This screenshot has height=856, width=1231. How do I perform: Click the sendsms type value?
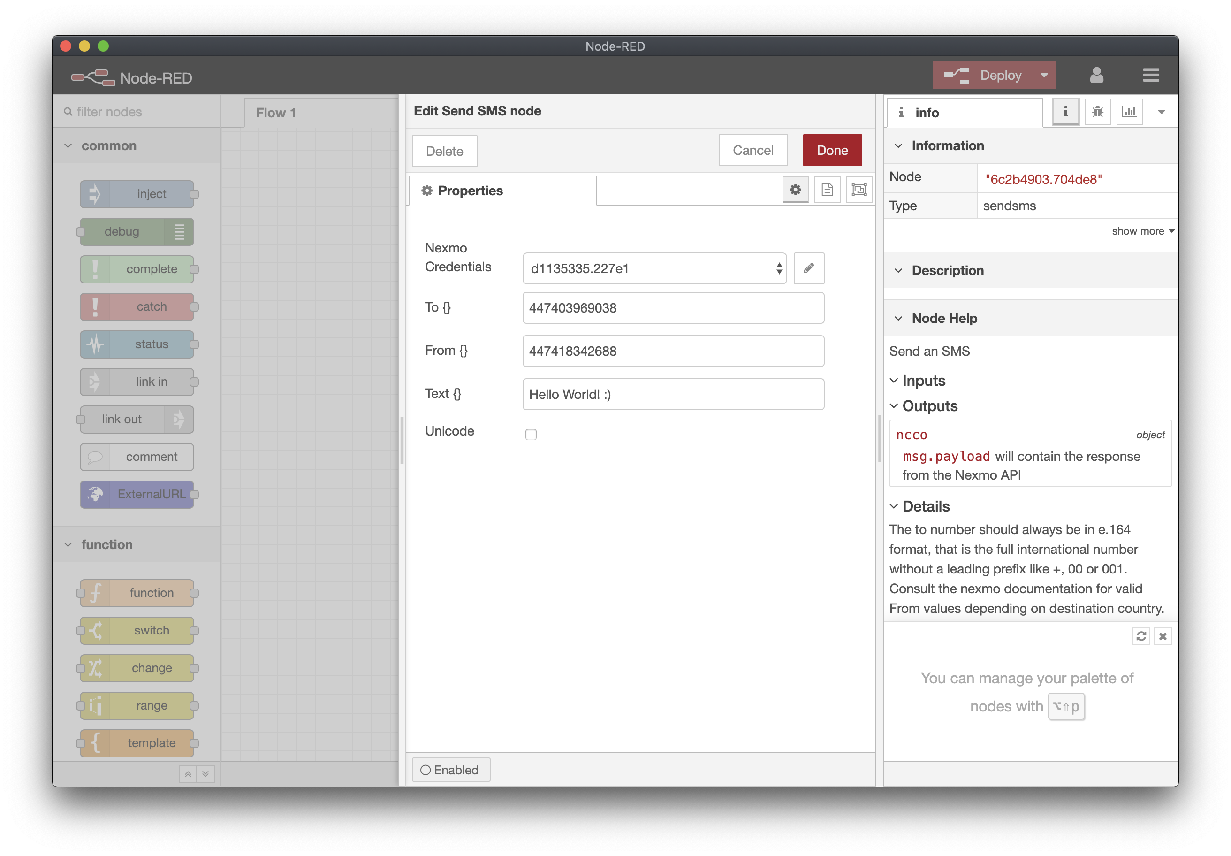[x=1009, y=206]
